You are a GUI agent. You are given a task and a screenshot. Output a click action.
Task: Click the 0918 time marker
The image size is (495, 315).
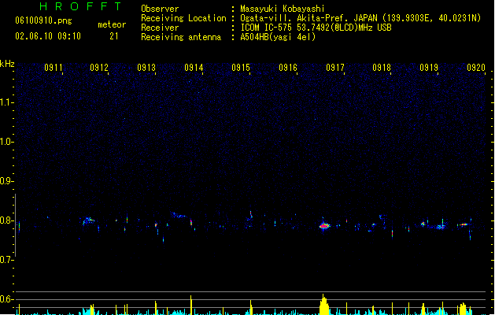(382, 68)
